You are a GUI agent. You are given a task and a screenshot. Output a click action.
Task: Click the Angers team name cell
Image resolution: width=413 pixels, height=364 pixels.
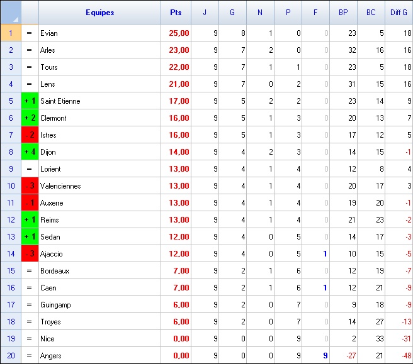100,355
